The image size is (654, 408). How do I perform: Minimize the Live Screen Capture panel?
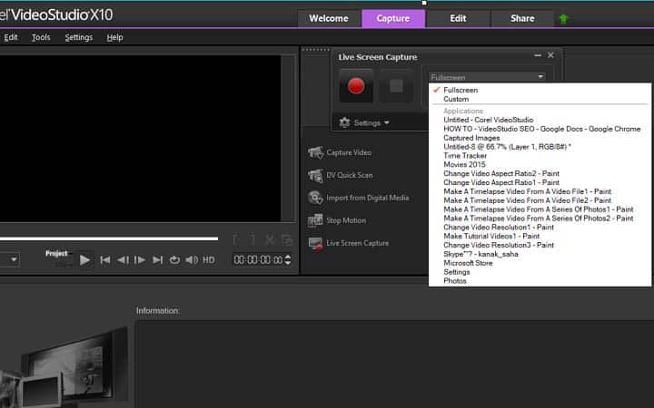click(x=538, y=55)
